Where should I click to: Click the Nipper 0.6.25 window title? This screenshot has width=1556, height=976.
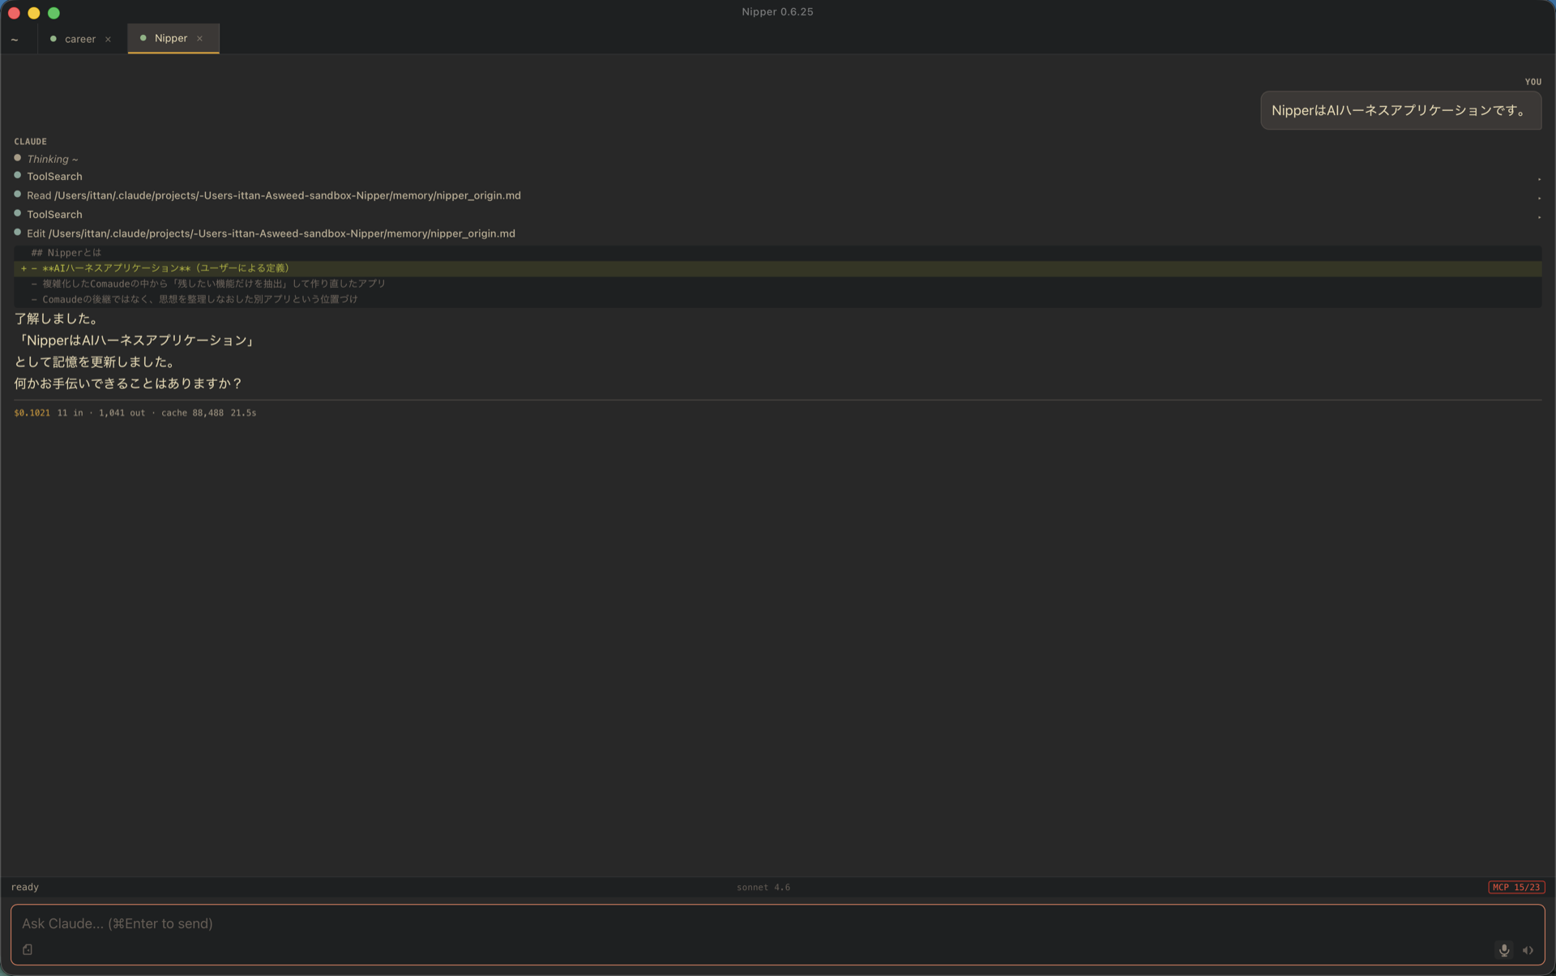[777, 11]
